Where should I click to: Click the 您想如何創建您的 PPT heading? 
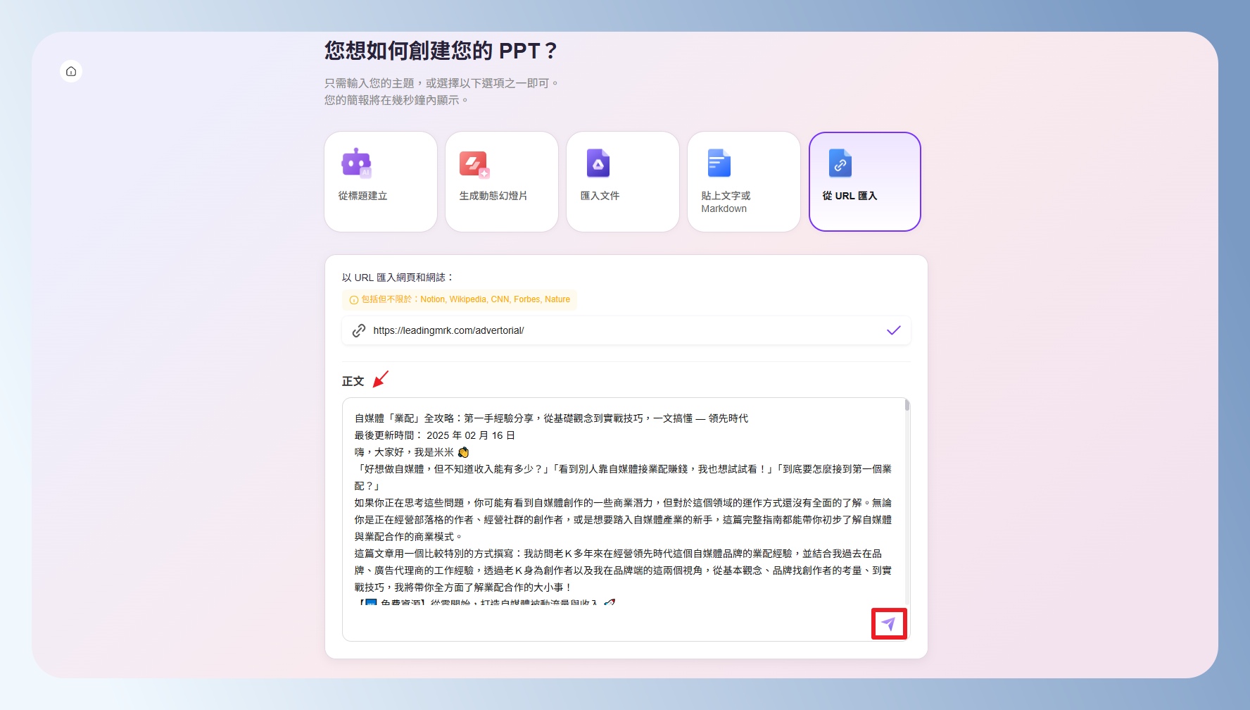pyautogui.click(x=441, y=51)
